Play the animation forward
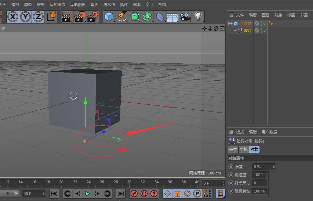The width and height of the screenshot is (313, 201). (x=87, y=194)
